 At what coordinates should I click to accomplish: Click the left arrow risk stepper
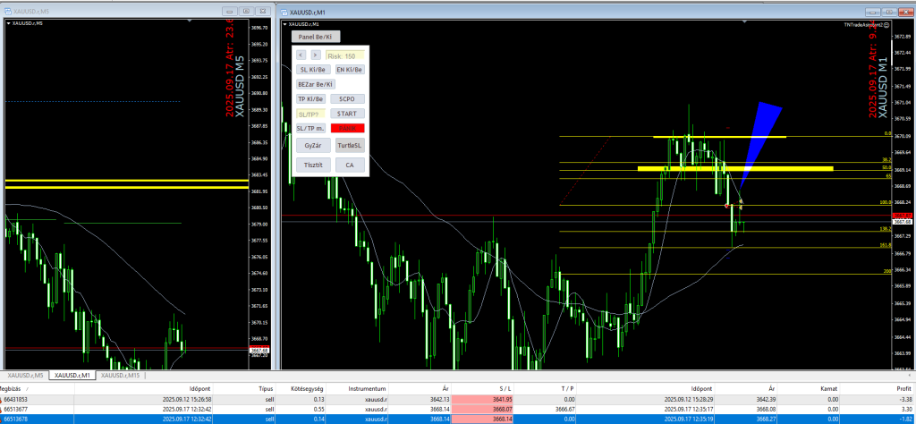301,55
